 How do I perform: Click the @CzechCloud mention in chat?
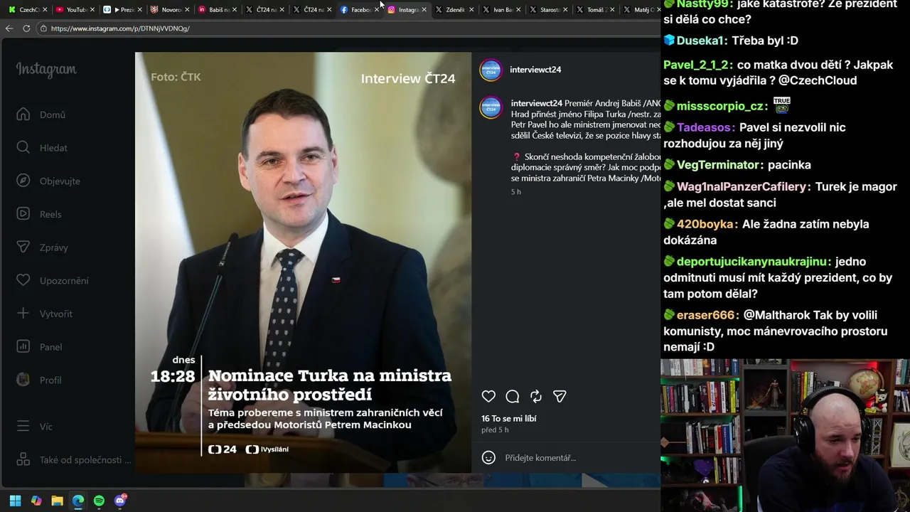(x=818, y=80)
